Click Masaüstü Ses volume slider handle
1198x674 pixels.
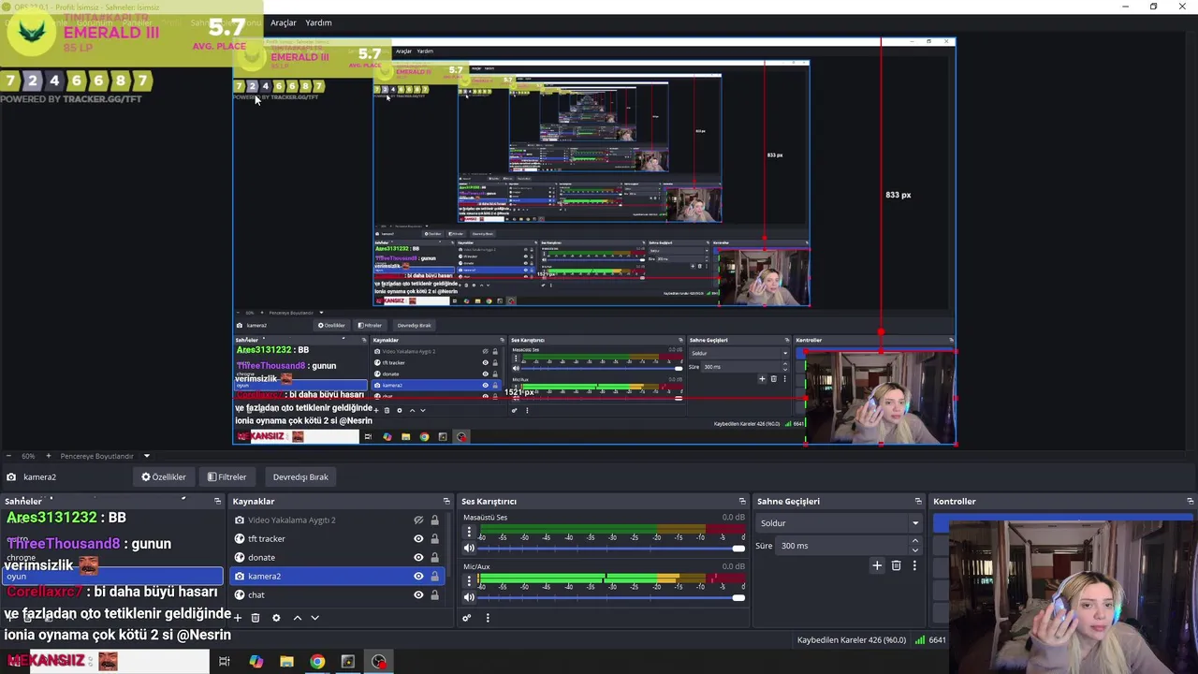(x=738, y=549)
